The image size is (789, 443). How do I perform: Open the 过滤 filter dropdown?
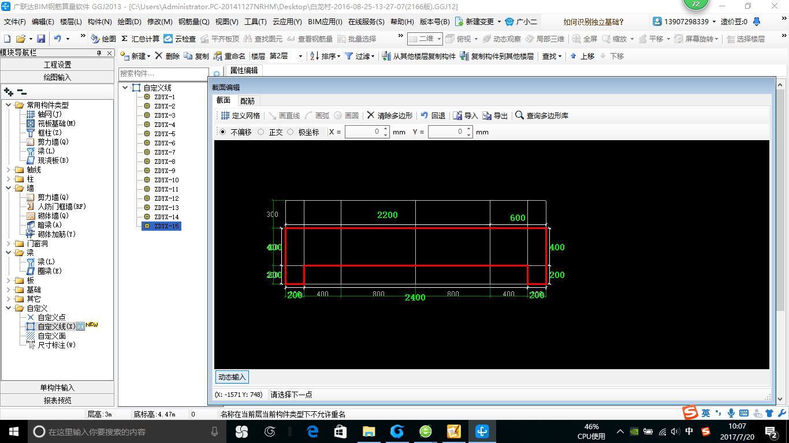(373, 57)
